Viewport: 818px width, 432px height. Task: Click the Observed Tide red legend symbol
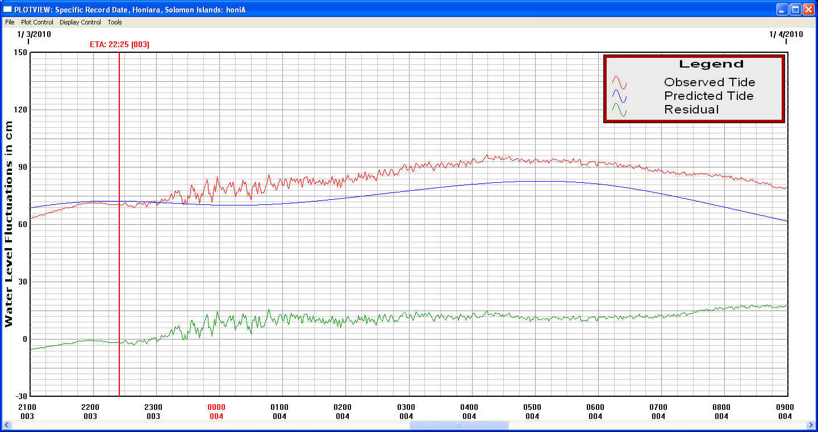pos(619,82)
